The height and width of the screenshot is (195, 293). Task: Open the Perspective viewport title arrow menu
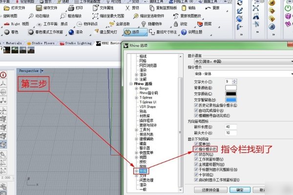click(42, 71)
